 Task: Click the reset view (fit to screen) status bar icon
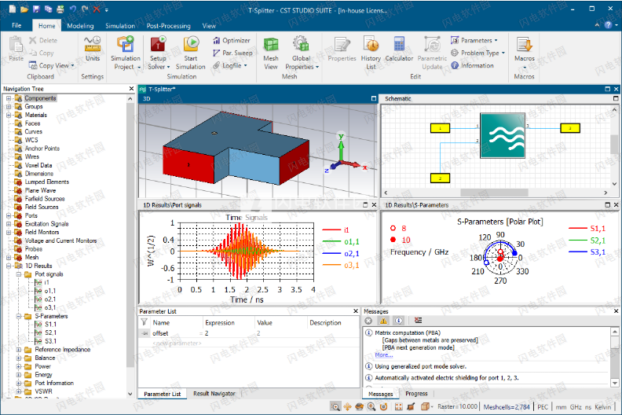click(x=399, y=406)
